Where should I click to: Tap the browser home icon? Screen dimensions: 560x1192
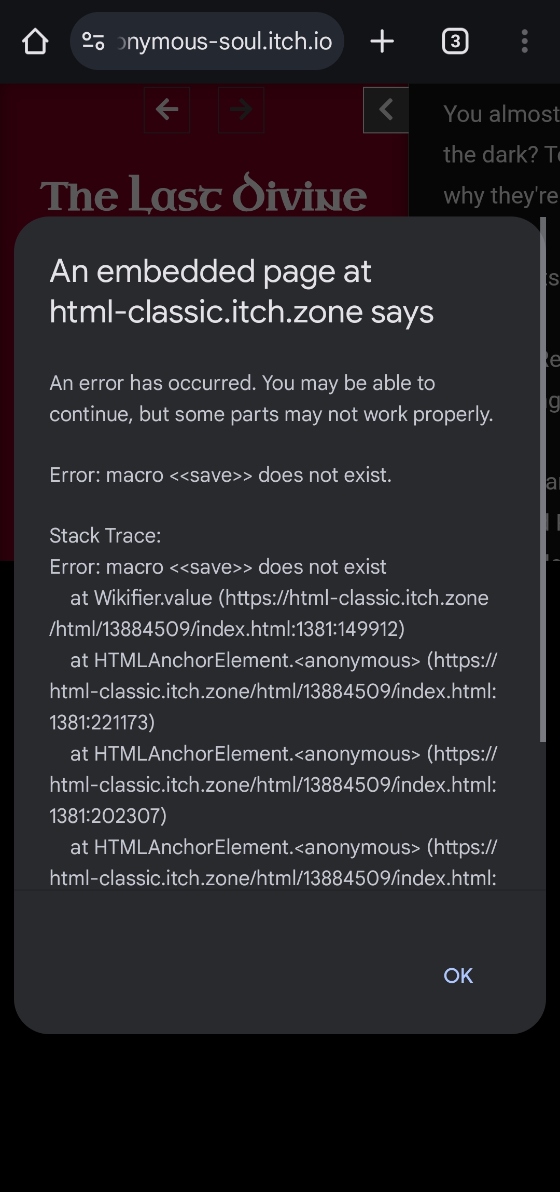tap(35, 42)
